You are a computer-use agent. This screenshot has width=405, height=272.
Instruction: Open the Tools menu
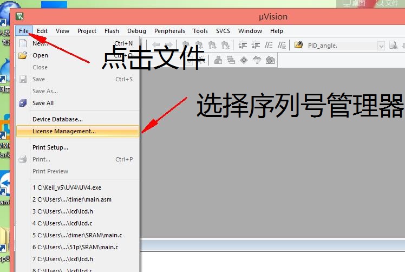(200, 31)
